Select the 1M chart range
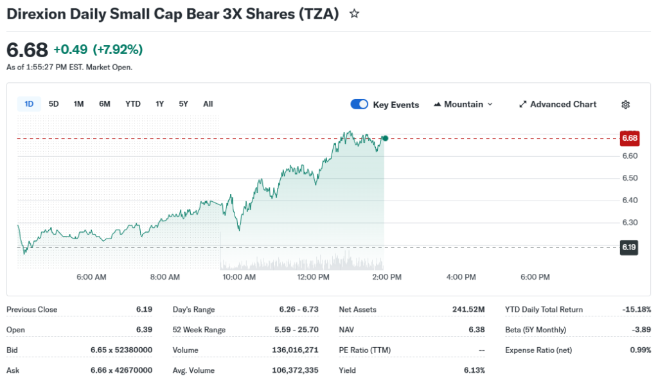 point(78,104)
